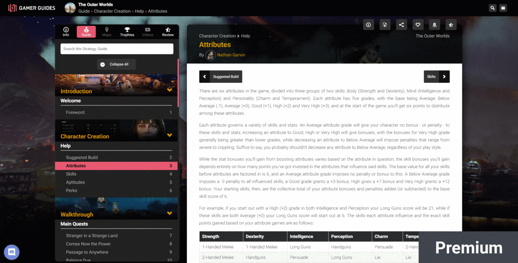Click the Main Quests subsection heading
Viewport: 518px width, 263px height.
click(x=74, y=224)
